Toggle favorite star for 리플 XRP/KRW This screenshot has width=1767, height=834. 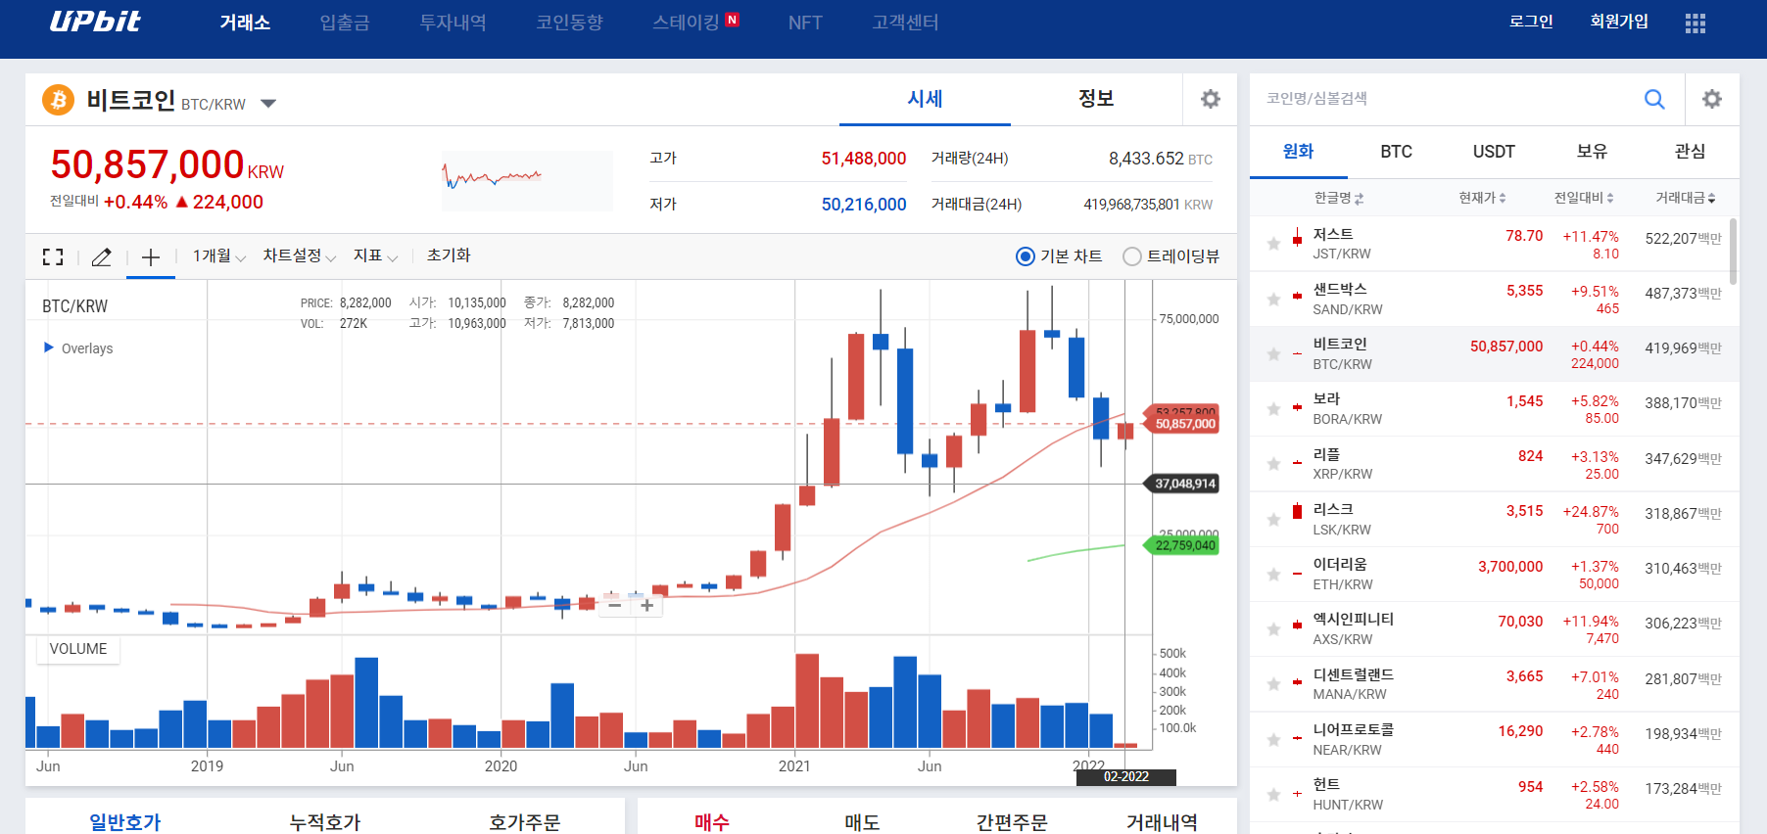pos(1273,463)
